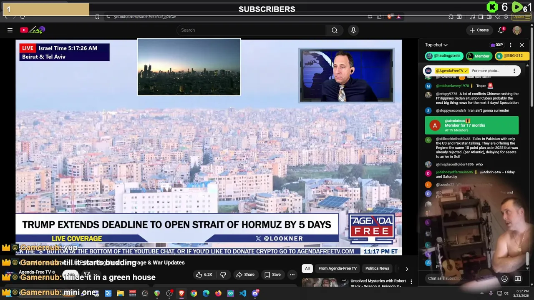Open taskbar clock showing 8:17 PM
Viewport: 534px width, 300px height.
(x=521, y=293)
